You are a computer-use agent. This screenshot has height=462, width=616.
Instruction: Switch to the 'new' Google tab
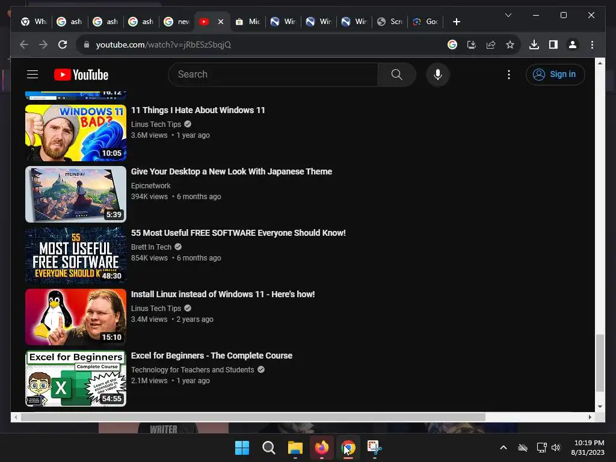pyautogui.click(x=176, y=22)
